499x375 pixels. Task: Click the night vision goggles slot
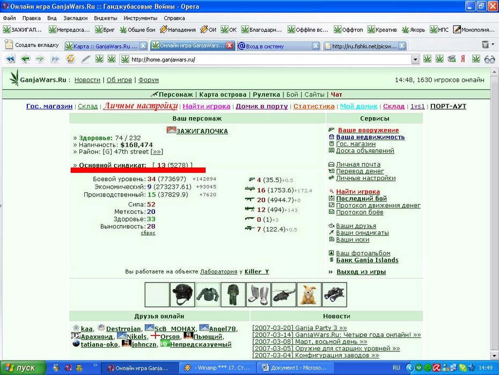tap(334, 294)
